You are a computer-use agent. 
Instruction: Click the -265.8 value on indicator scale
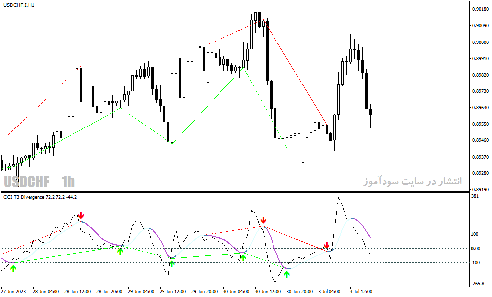click(478, 284)
